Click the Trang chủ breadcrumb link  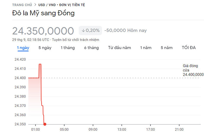(22, 5)
